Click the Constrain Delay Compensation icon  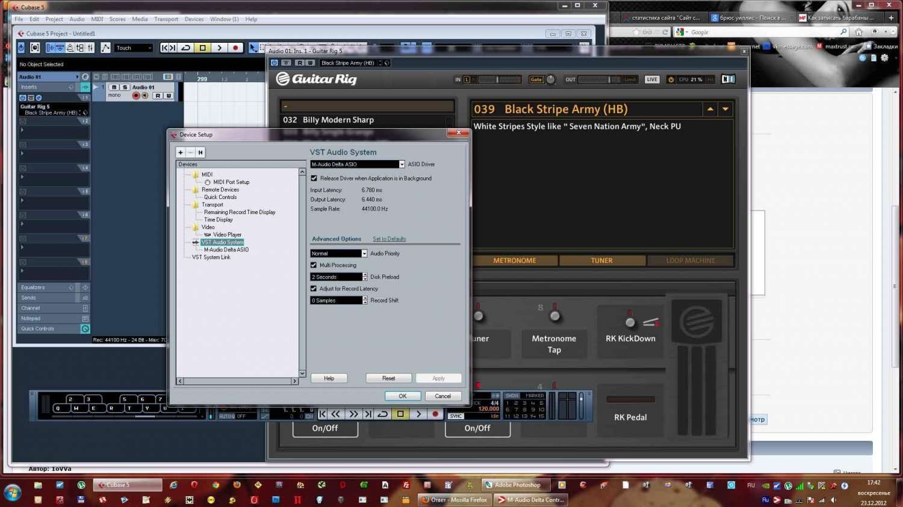(35, 48)
